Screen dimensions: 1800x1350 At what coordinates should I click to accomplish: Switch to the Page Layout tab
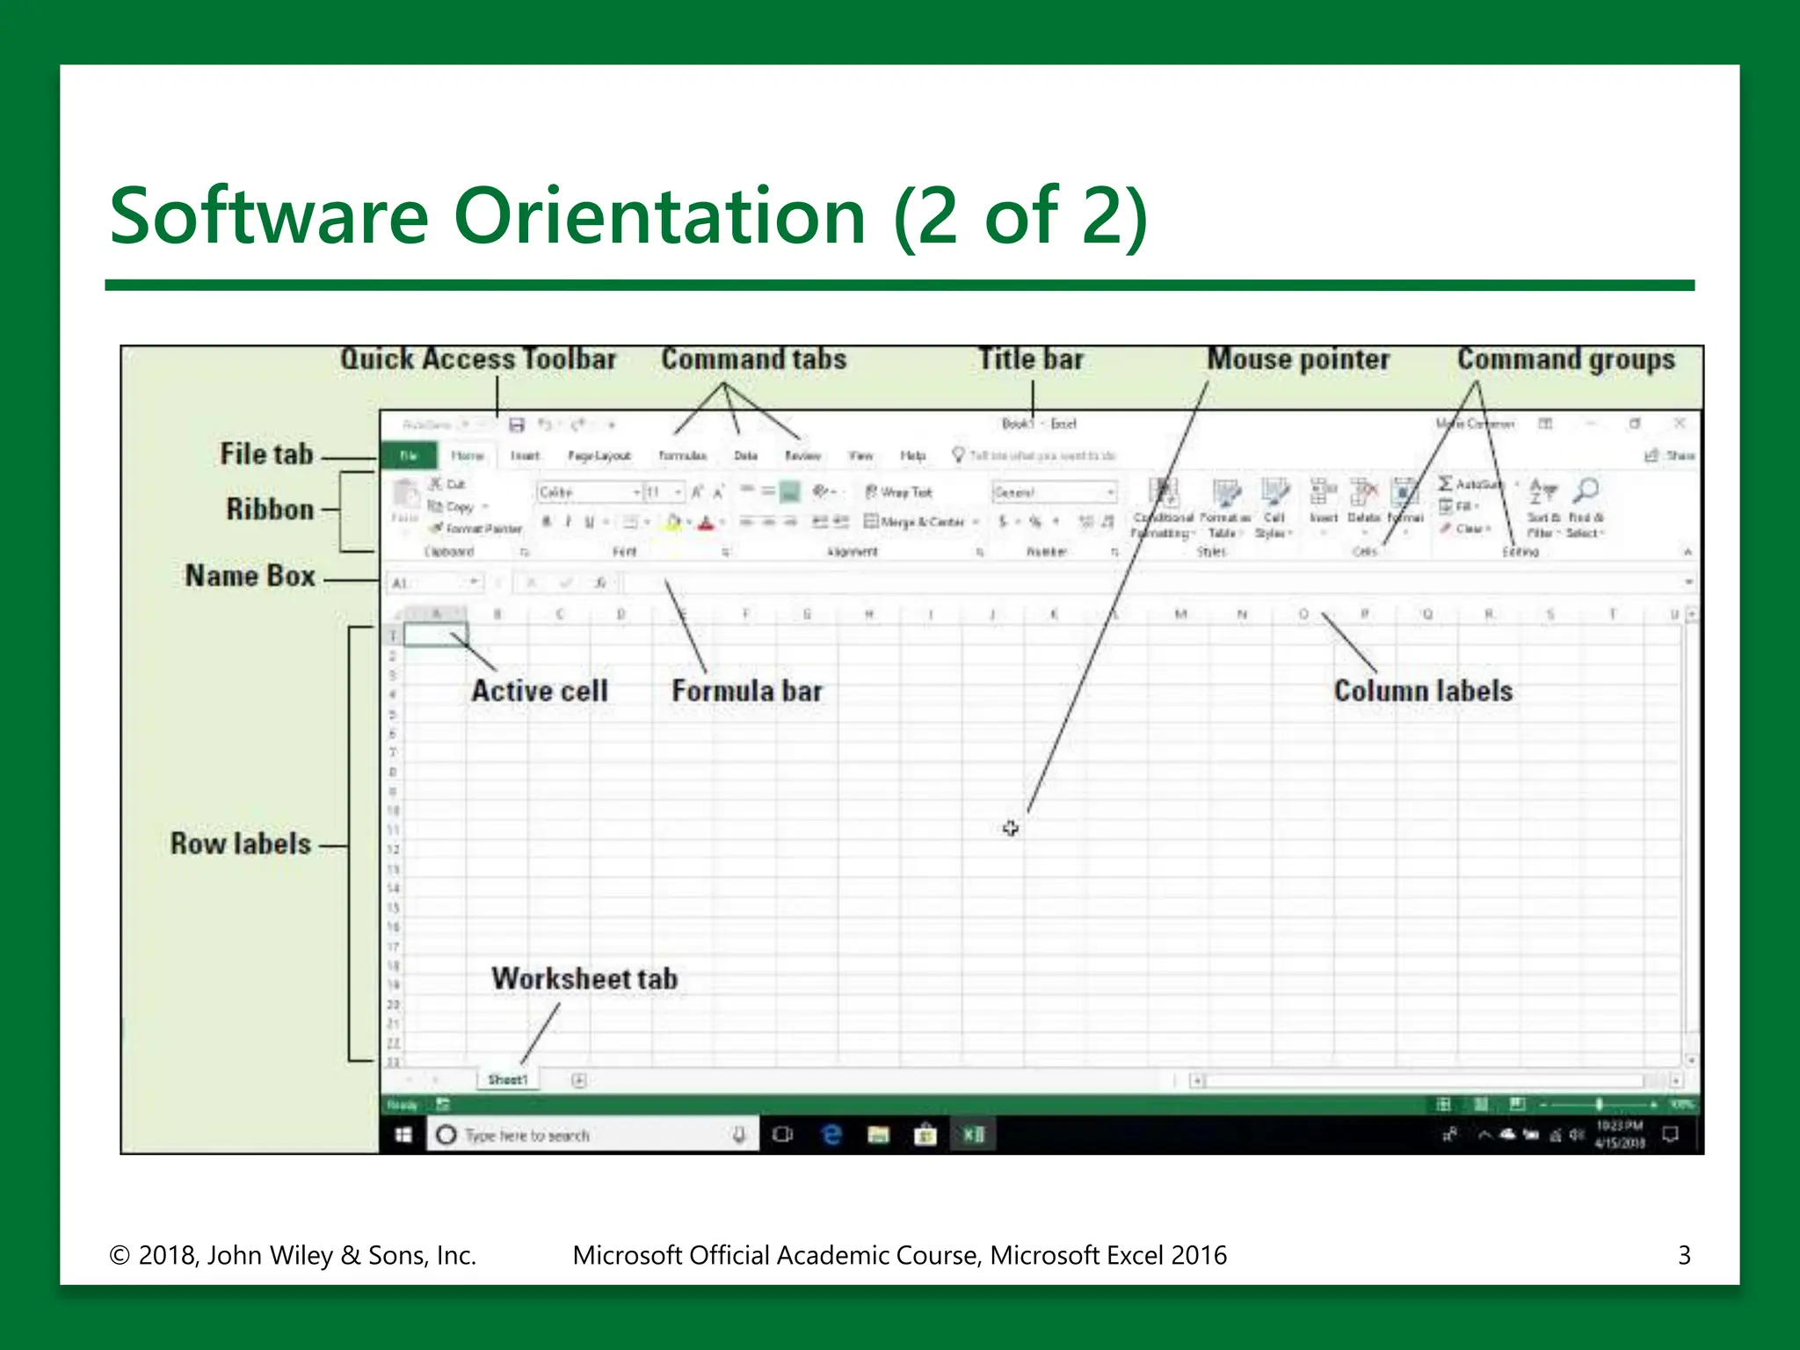click(599, 455)
